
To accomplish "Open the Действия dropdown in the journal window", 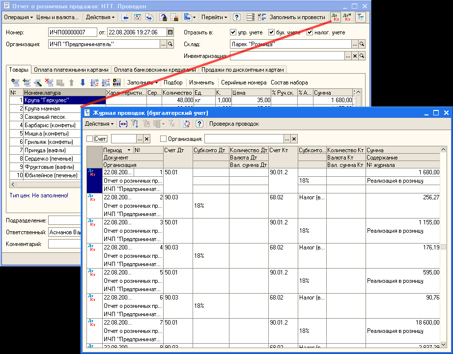I will click(x=99, y=124).
